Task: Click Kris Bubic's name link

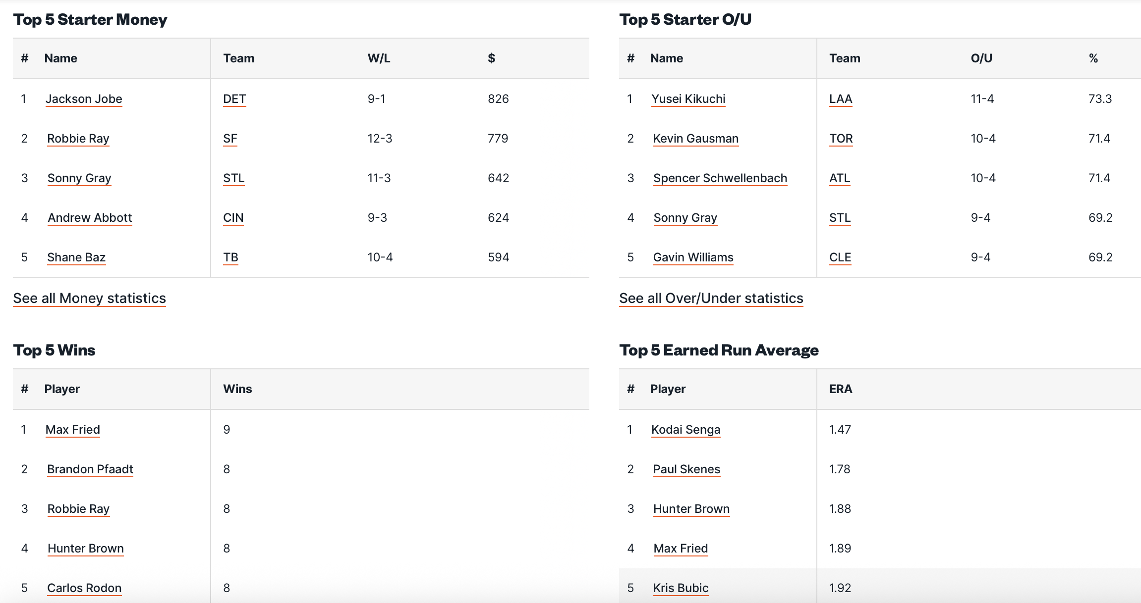Action: point(681,588)
